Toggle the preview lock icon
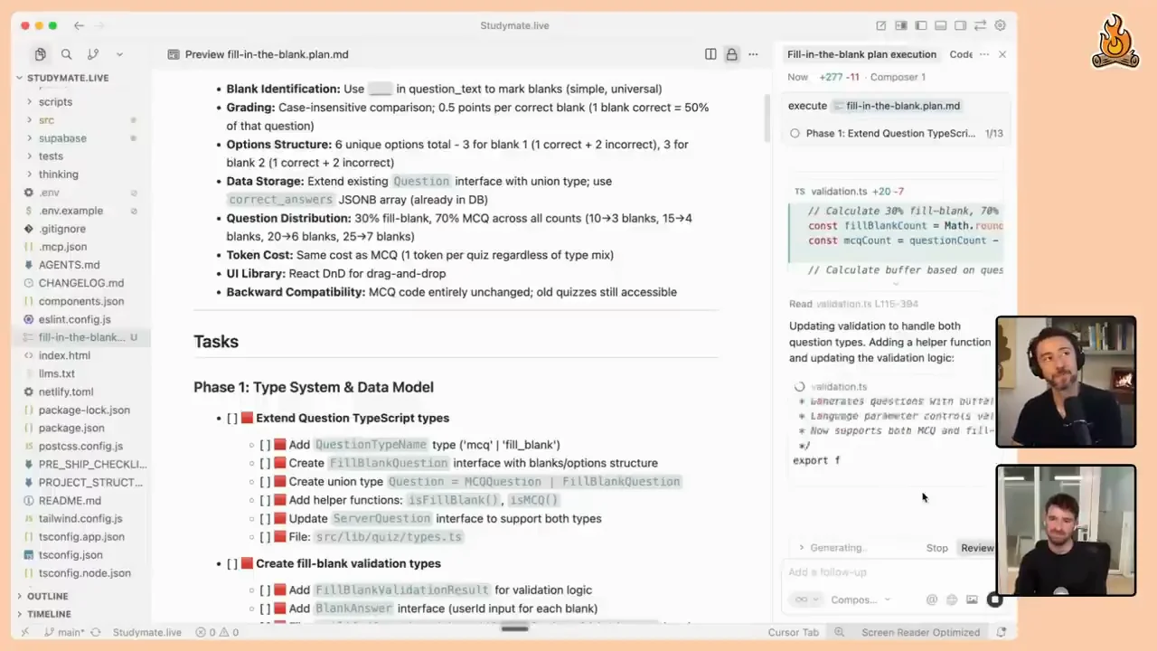Viewport: 1157px width, 651px height. click(x=731, y=54)
